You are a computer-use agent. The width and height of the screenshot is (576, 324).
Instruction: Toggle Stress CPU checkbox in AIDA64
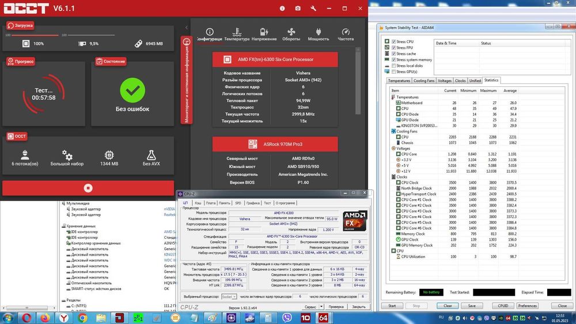[394, 42]
